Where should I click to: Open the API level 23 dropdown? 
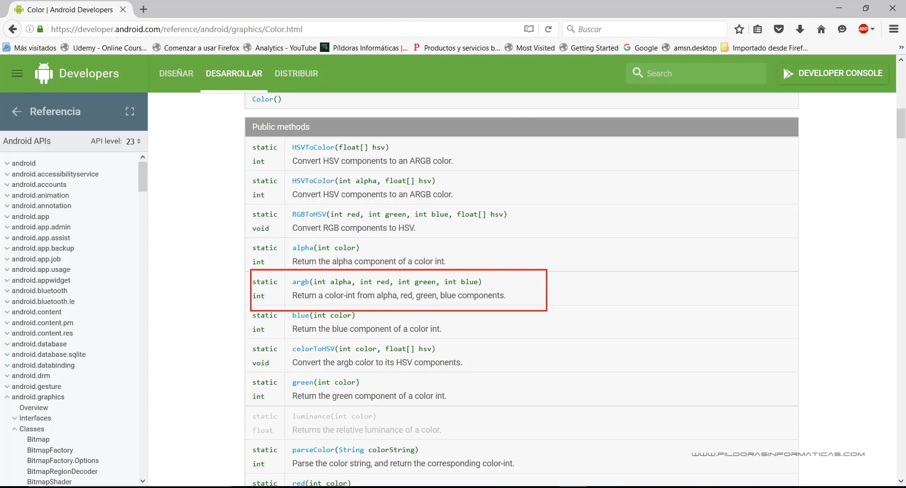click(x=133, y=141)
